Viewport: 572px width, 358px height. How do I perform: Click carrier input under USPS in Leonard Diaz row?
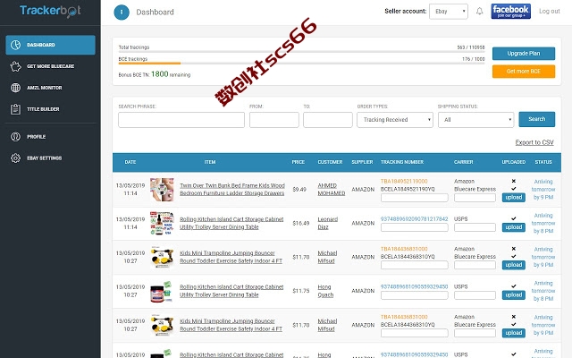(475, 227)
